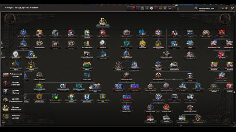
Task: Select the Норникель focus icon
Action: coord(142,33)
